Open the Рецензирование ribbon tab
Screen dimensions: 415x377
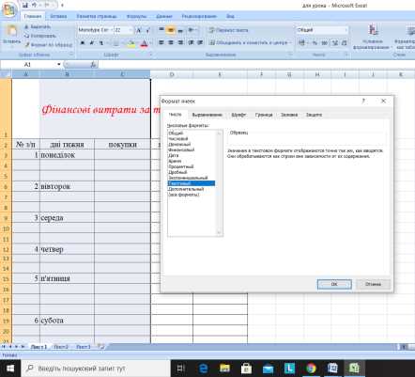coord(199,16)
